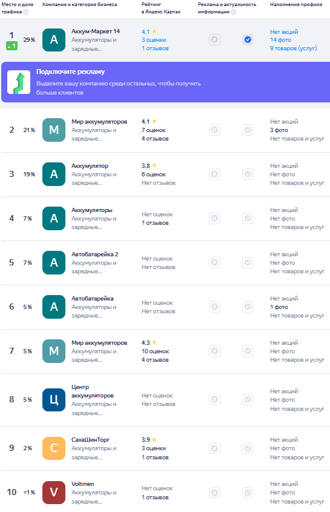
Task: Click the 29% traffic share value
Action: coord(29,40)
